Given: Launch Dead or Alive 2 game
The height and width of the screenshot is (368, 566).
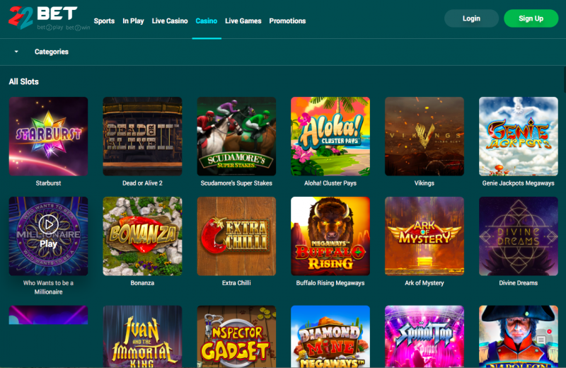Looking at the screenshot, I should coord(142,137).
